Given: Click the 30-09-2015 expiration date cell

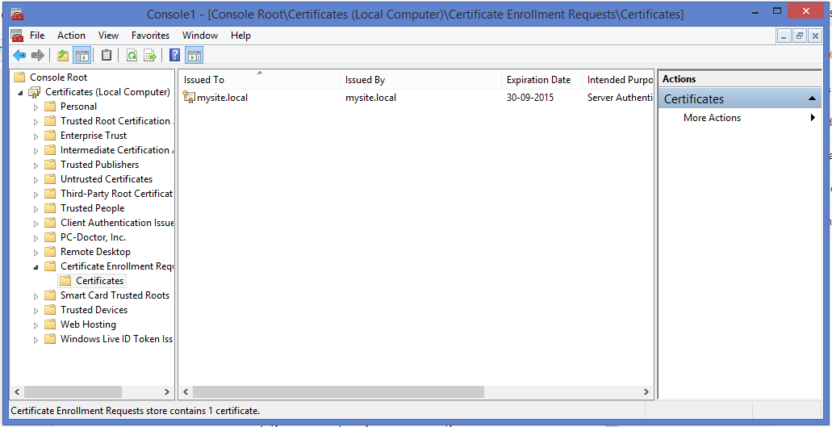Looking at the screenshot, I should click(x=530, y=98).
